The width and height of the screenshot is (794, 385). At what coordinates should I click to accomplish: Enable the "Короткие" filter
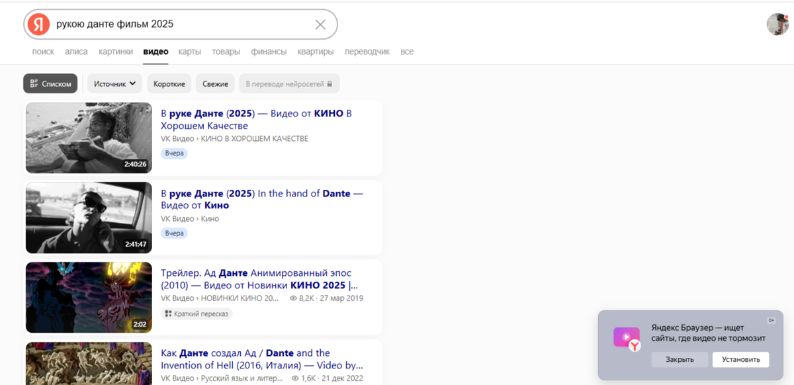tap(169, 83)
